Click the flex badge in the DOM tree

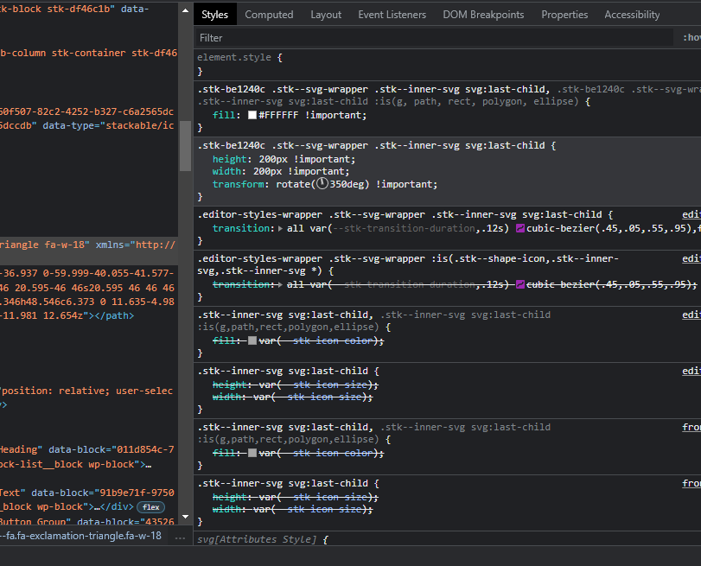point(152,507)
